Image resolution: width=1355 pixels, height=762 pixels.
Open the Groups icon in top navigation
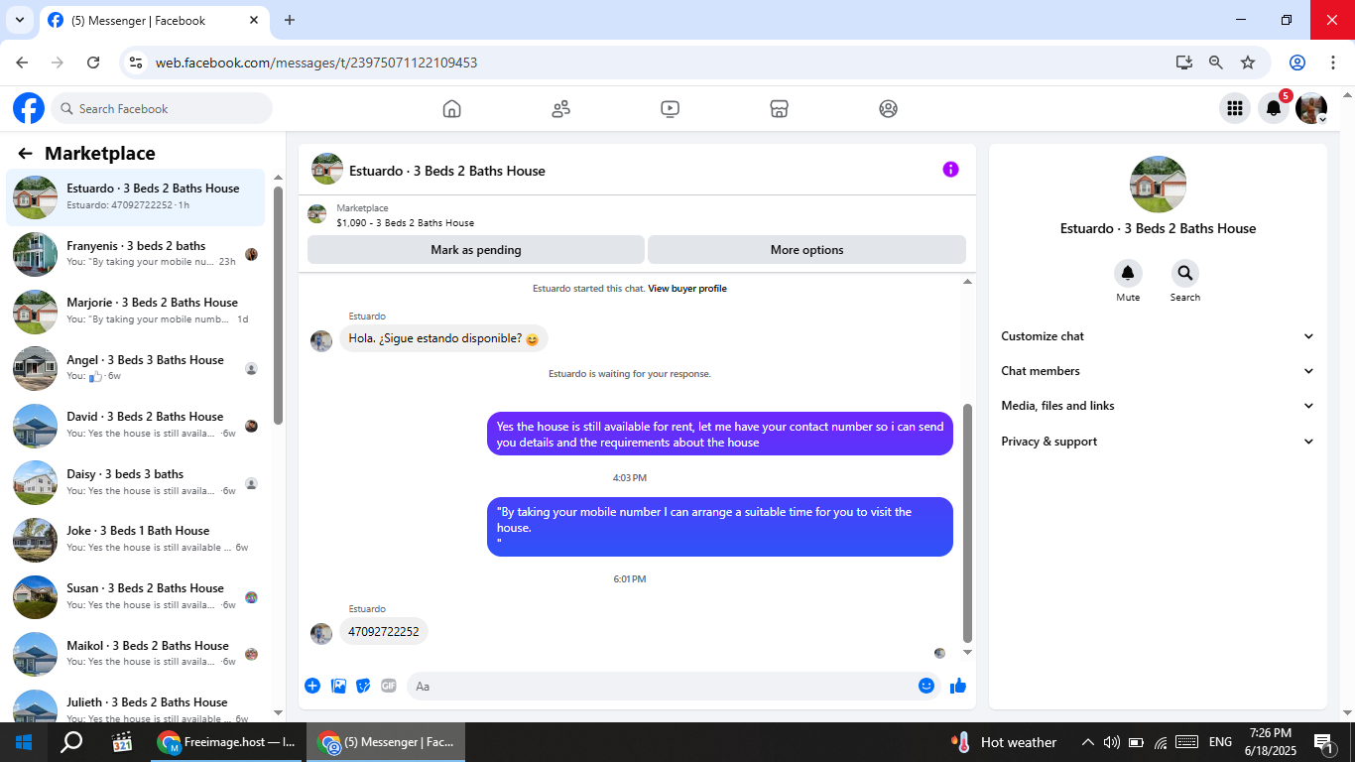(x=889, y=109)
